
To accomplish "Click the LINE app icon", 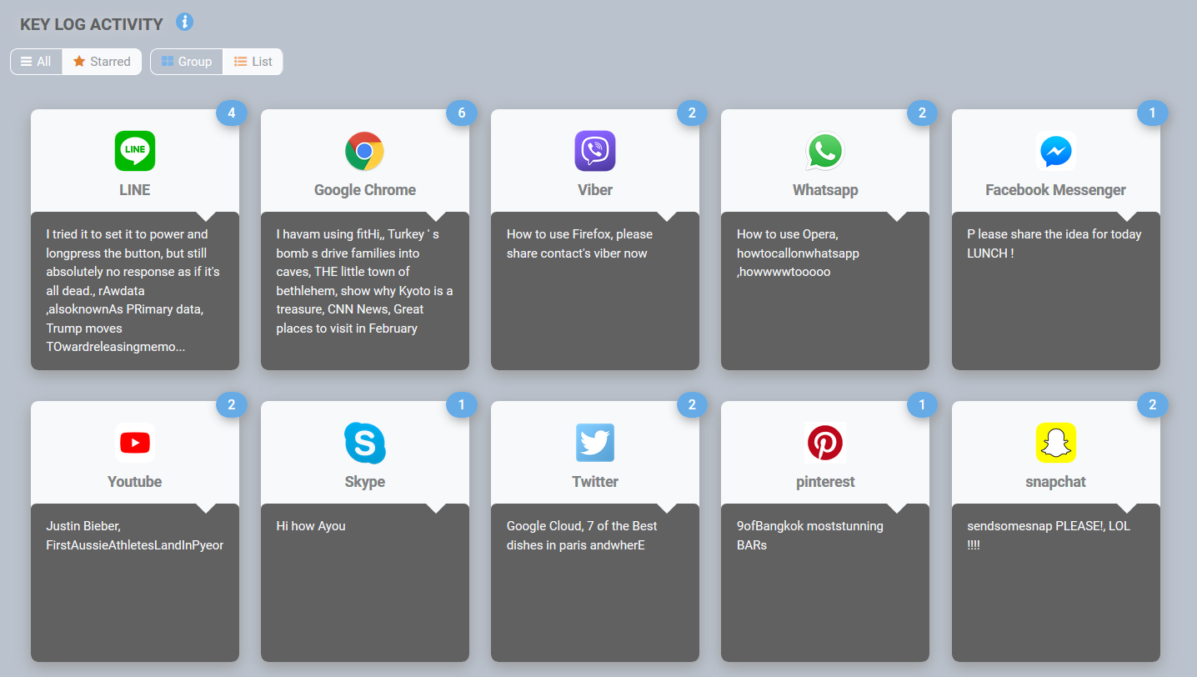I will tap(135, 151).
